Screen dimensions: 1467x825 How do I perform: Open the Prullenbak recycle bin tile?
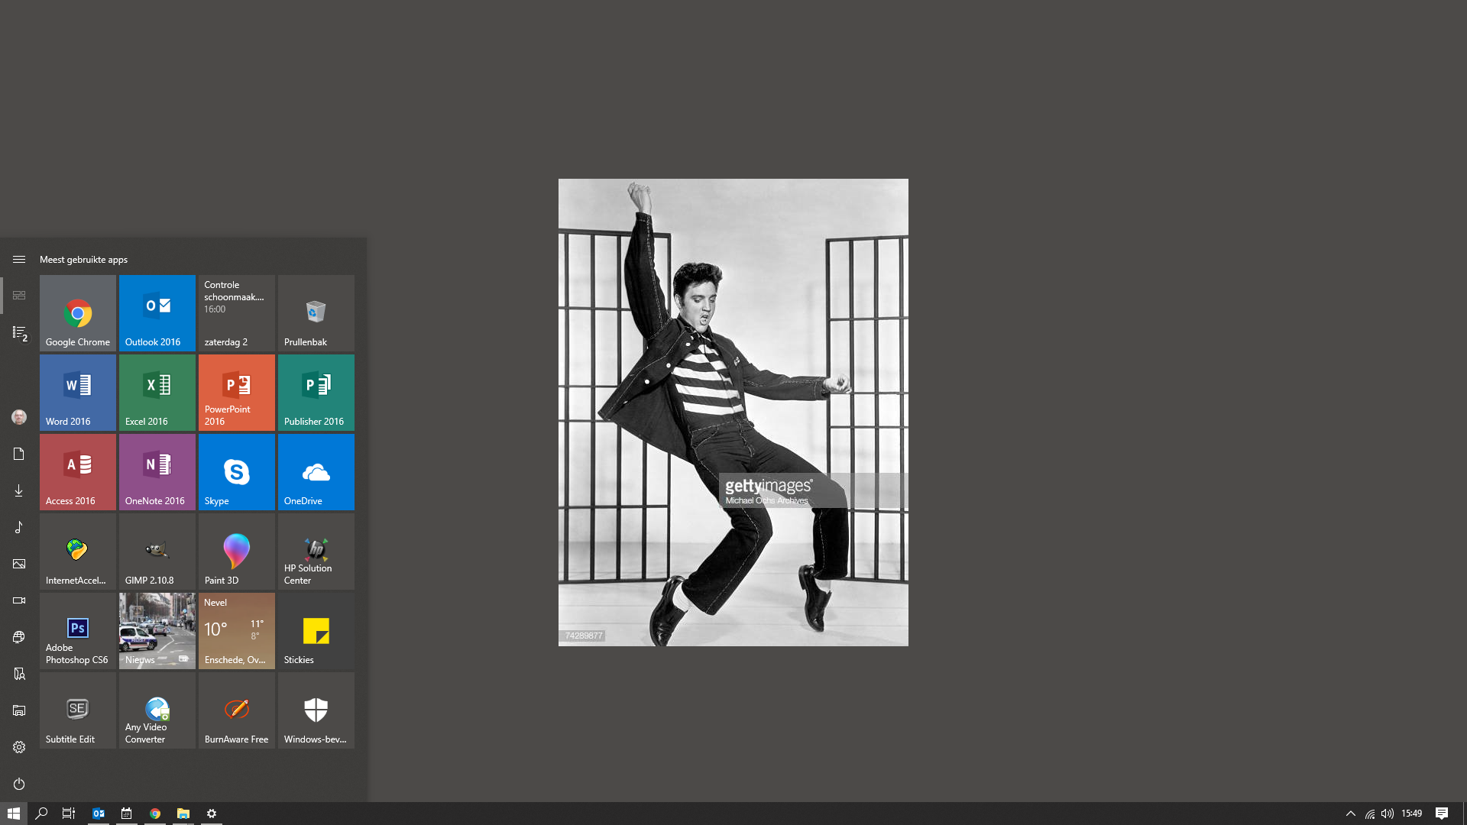316,313
